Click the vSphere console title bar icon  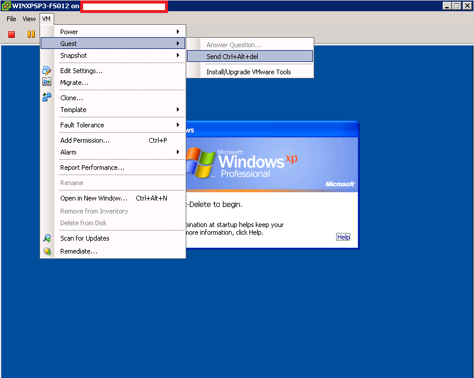tap(6, 6)
